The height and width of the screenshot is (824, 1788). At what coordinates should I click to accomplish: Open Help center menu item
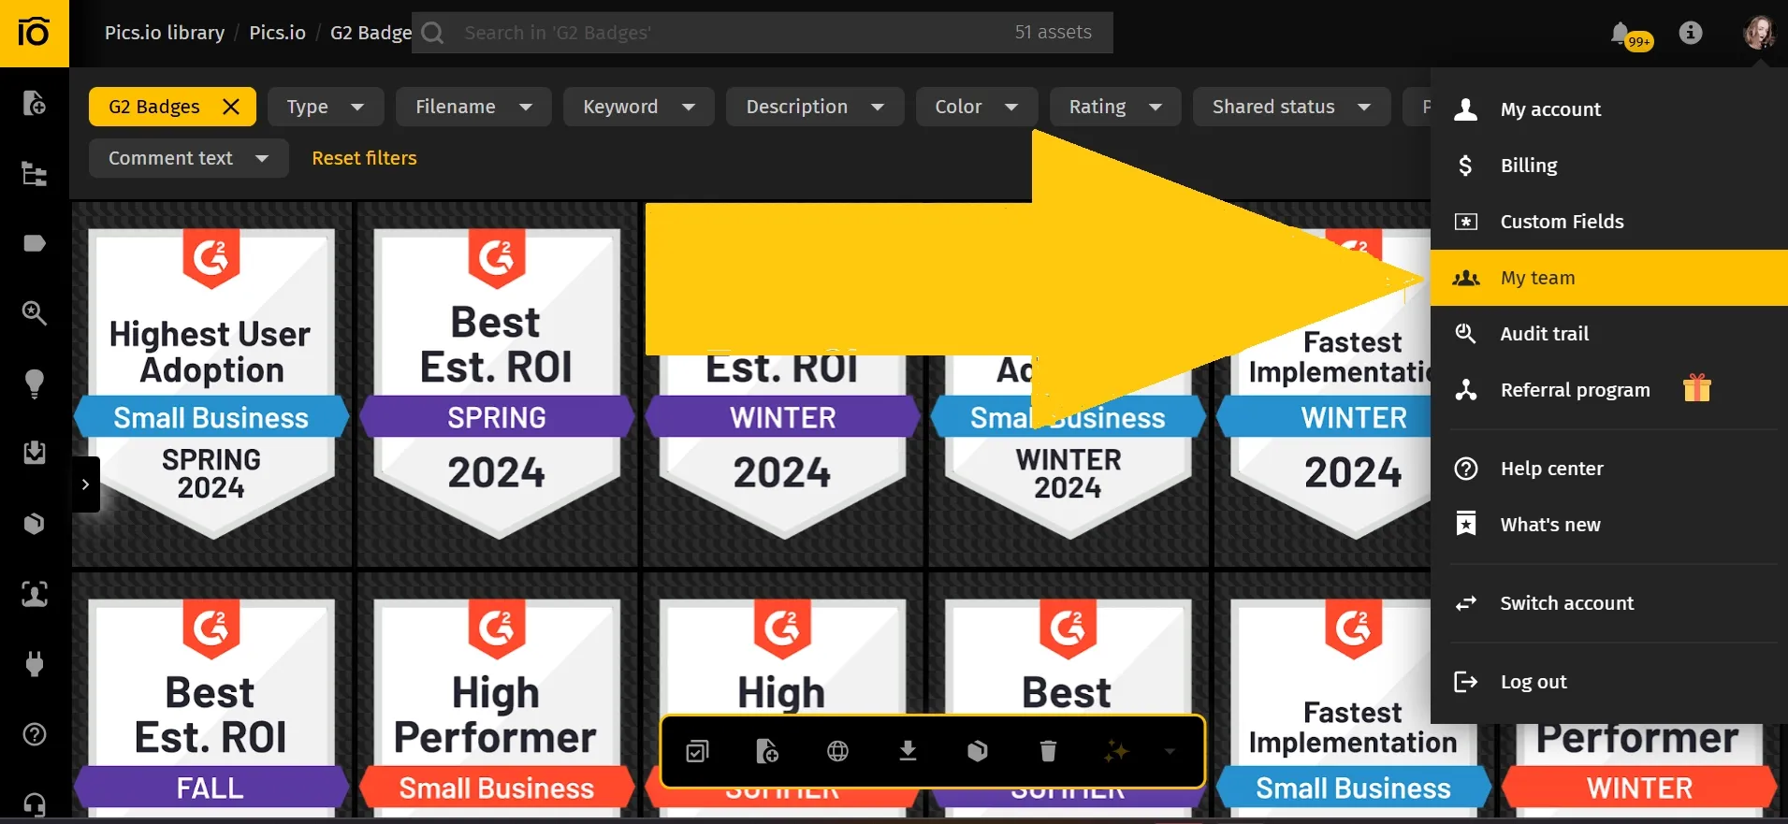pyautogui.click(x=1609, y=469)
